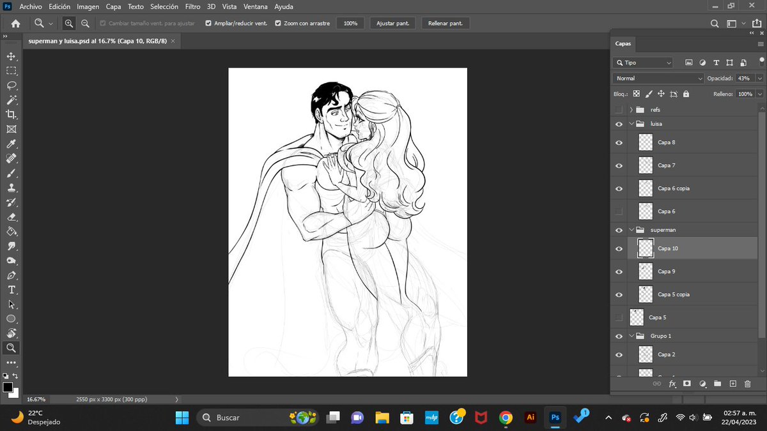Expand the refs group

pos(631,110)
